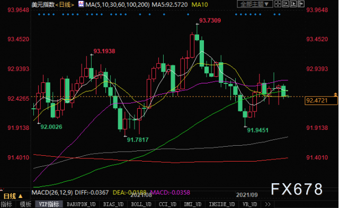
Task: Click the 2021/09 date marker
Action: click(x=247, y=195)
